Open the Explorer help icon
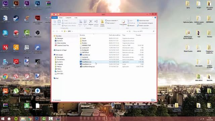The image size is (215, 121). pyautogui.click(x=155, y=17)
